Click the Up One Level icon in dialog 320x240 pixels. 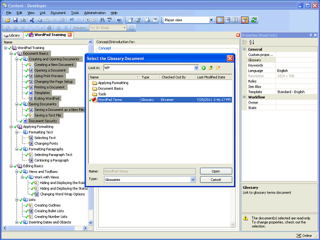211,68
